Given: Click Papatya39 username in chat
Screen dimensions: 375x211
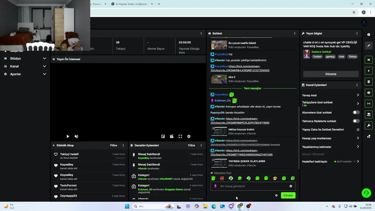Looking at the screenshot, I should pyautogui.click(x=217, y=113).
